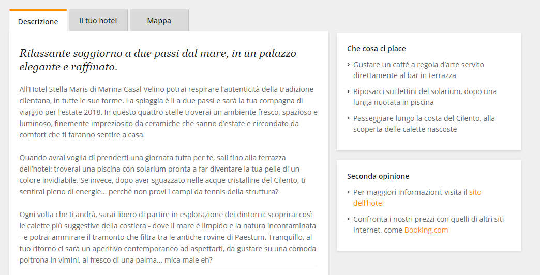Open the Descrizione tab

[x=38, y=21]
